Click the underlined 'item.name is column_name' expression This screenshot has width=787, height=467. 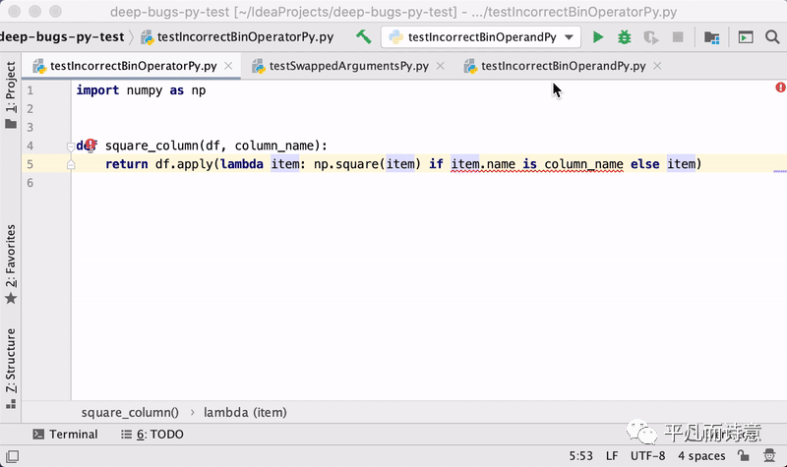pos(536,164)
